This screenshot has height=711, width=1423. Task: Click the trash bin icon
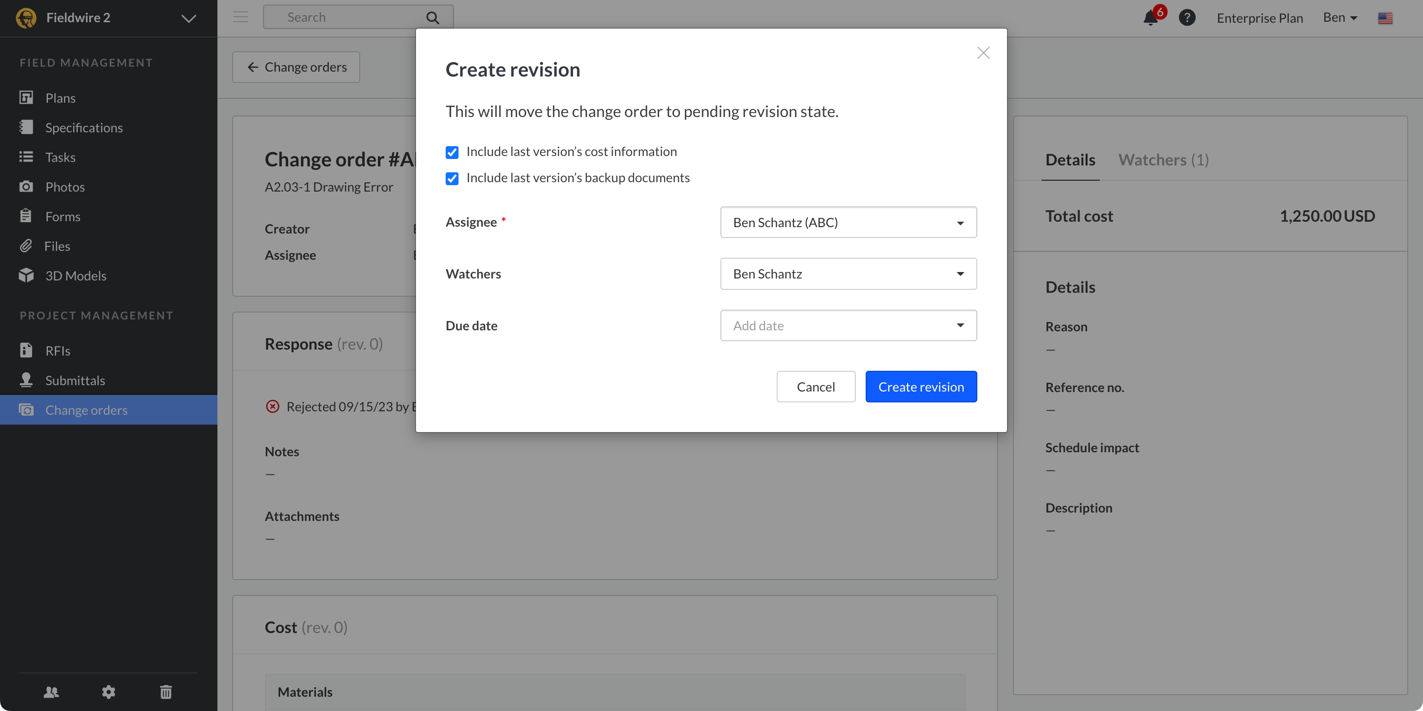(x=166, y=692)
